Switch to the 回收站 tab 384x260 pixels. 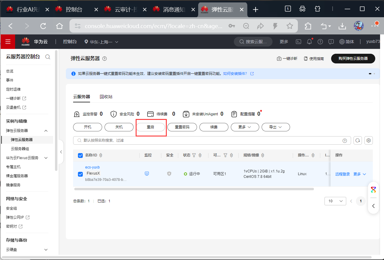tap(106, 97)
